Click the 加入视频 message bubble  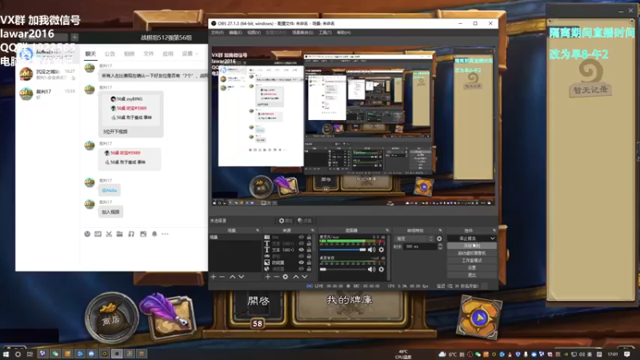click(x=110, y=212)
